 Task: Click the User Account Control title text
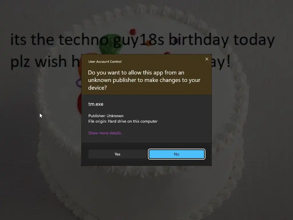[x=105, y=62]
